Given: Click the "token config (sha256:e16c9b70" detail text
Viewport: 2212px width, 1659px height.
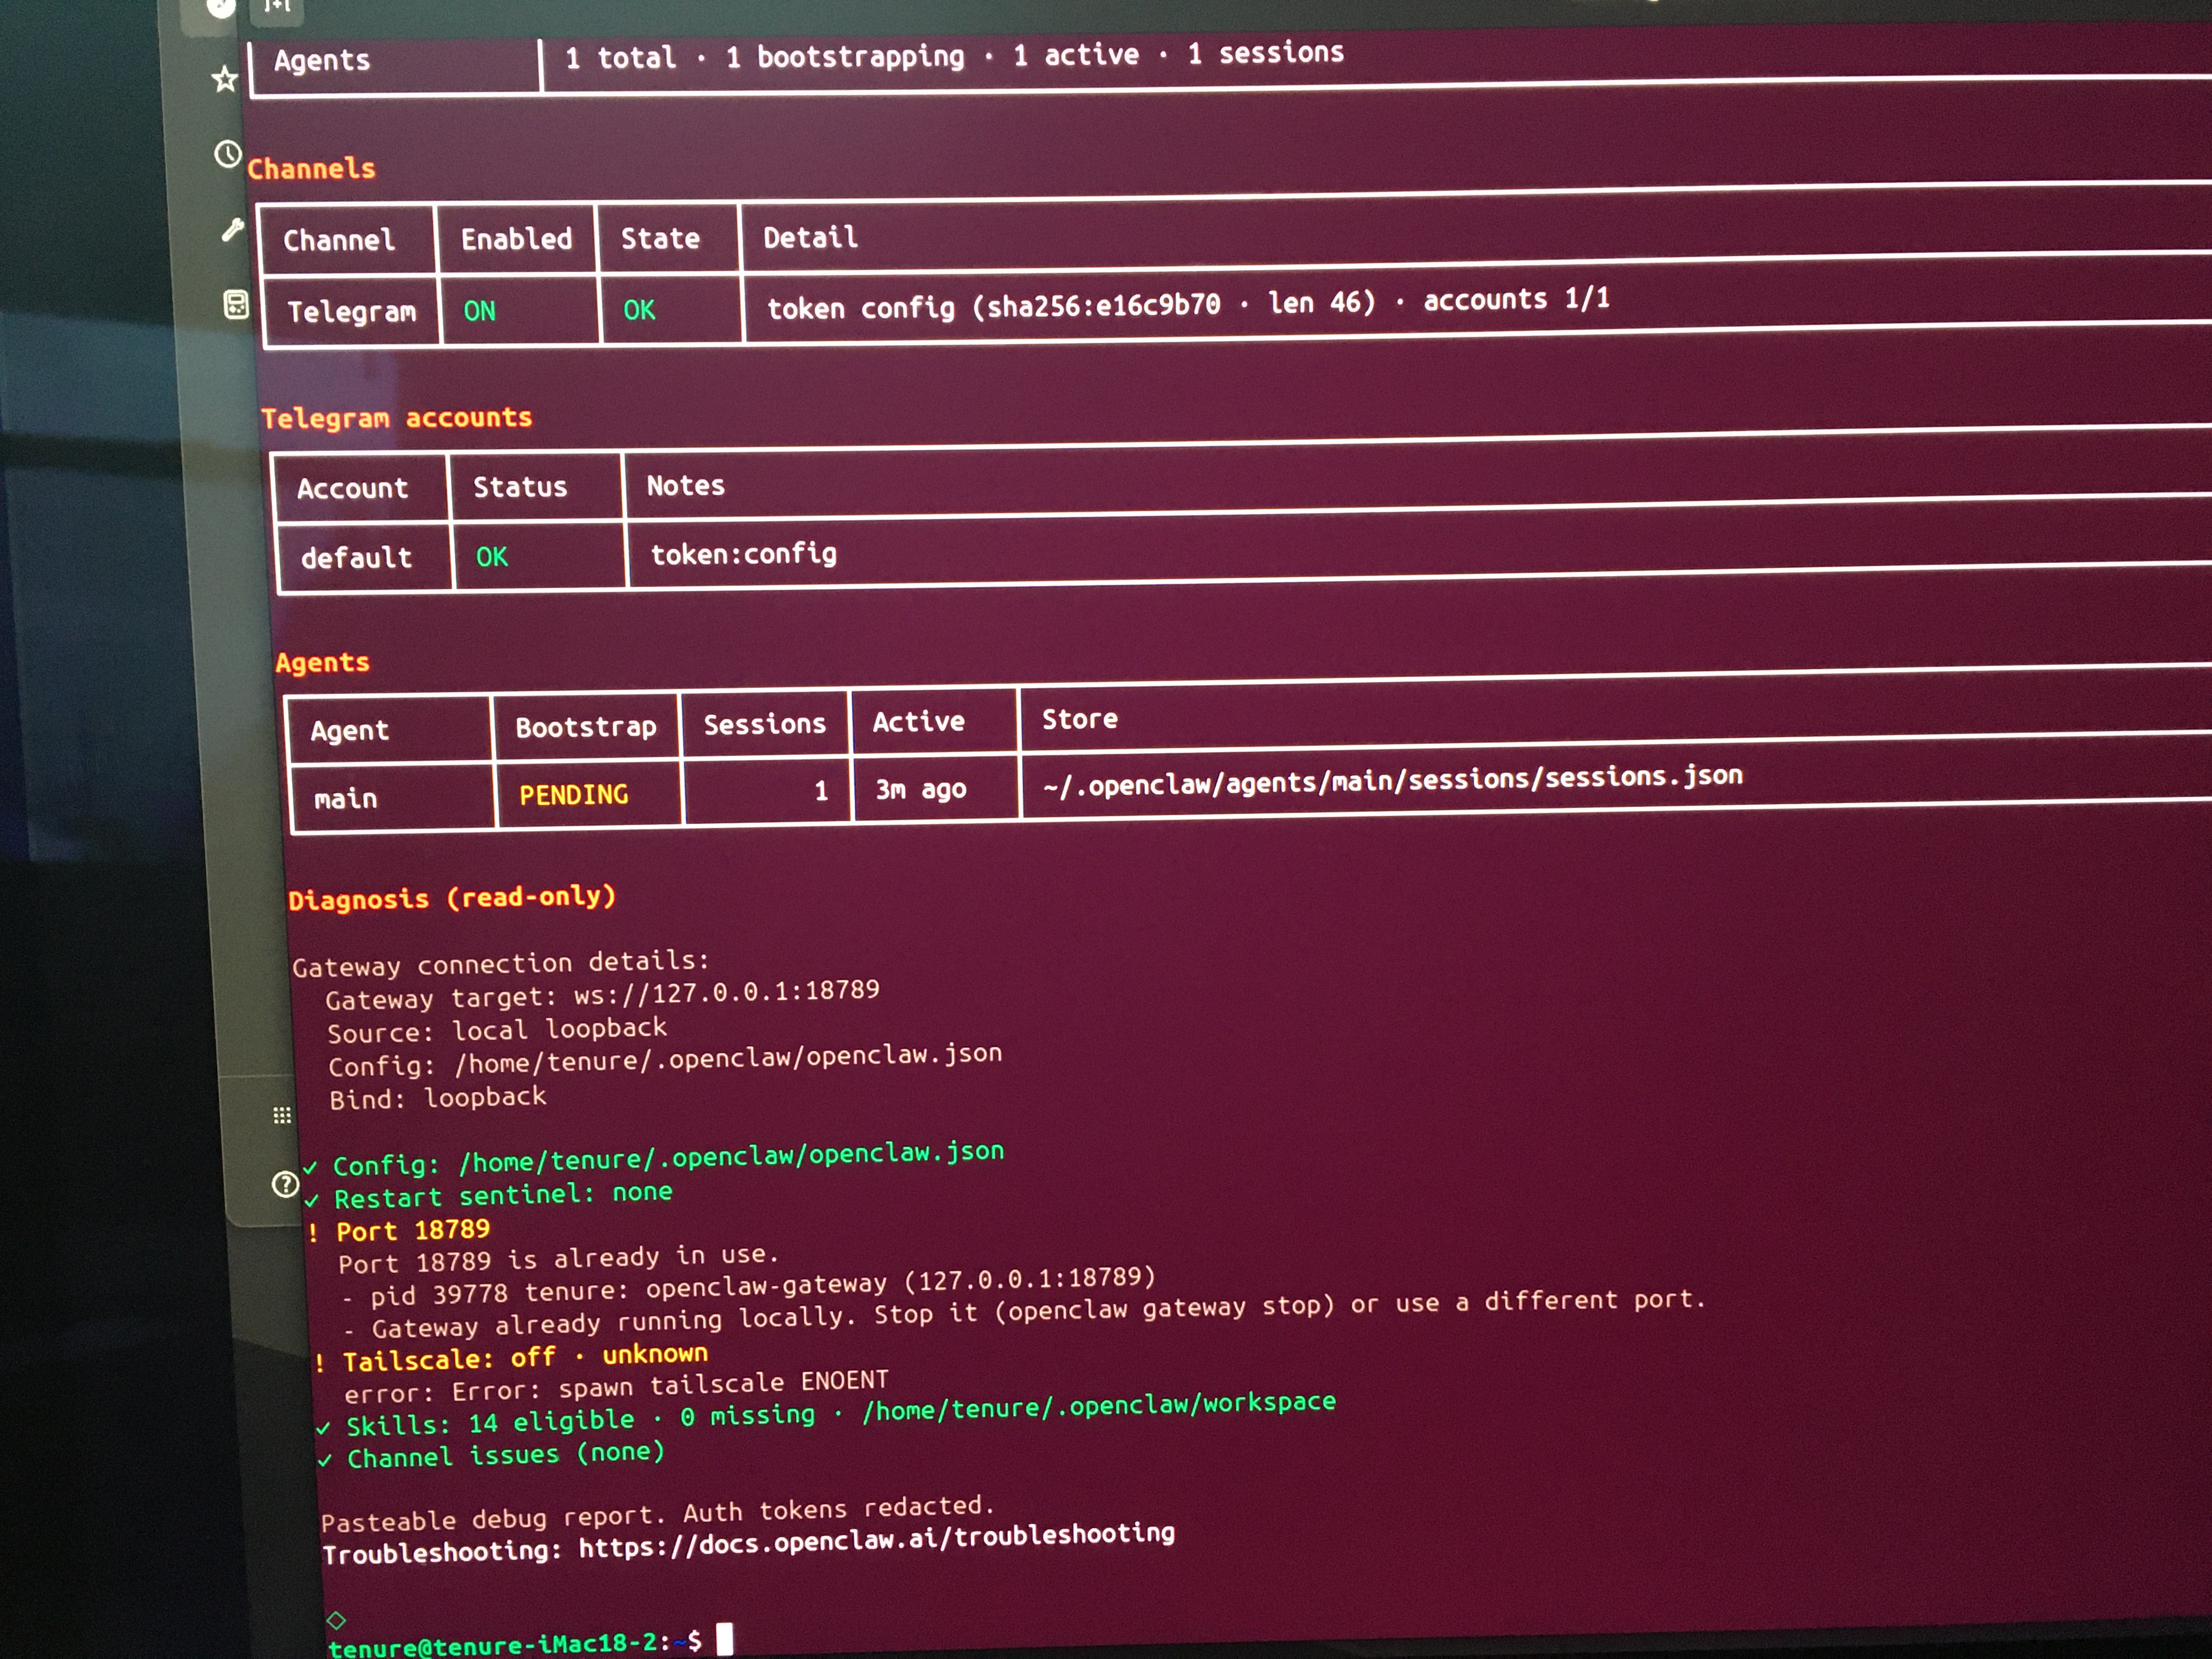Looking at the screenshot, I should point(994,306).
